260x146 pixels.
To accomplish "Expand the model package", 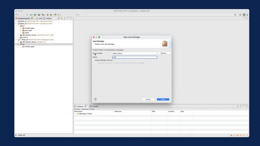I will click(21, 33).
